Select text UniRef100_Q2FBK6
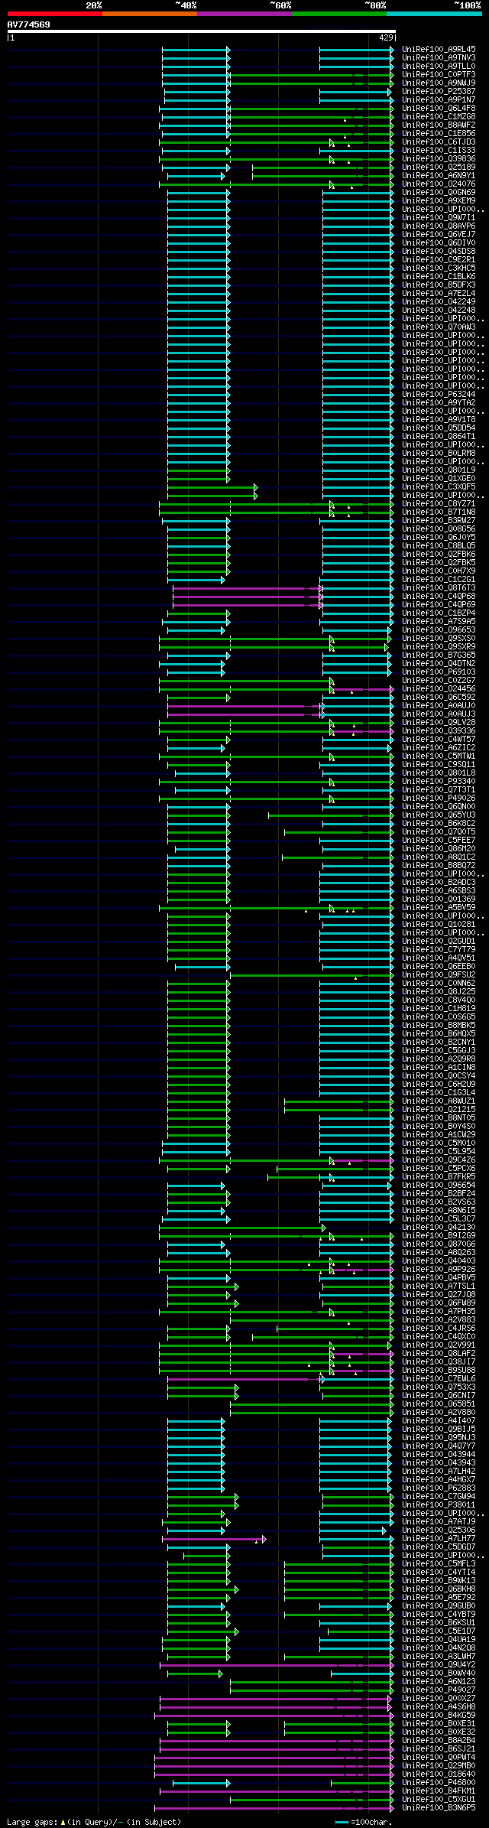This screenshot has height=1828, width=489. (x=439, y=555)
